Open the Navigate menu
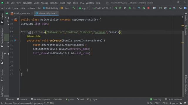The image size is (188, 105). tap(27, 3)
